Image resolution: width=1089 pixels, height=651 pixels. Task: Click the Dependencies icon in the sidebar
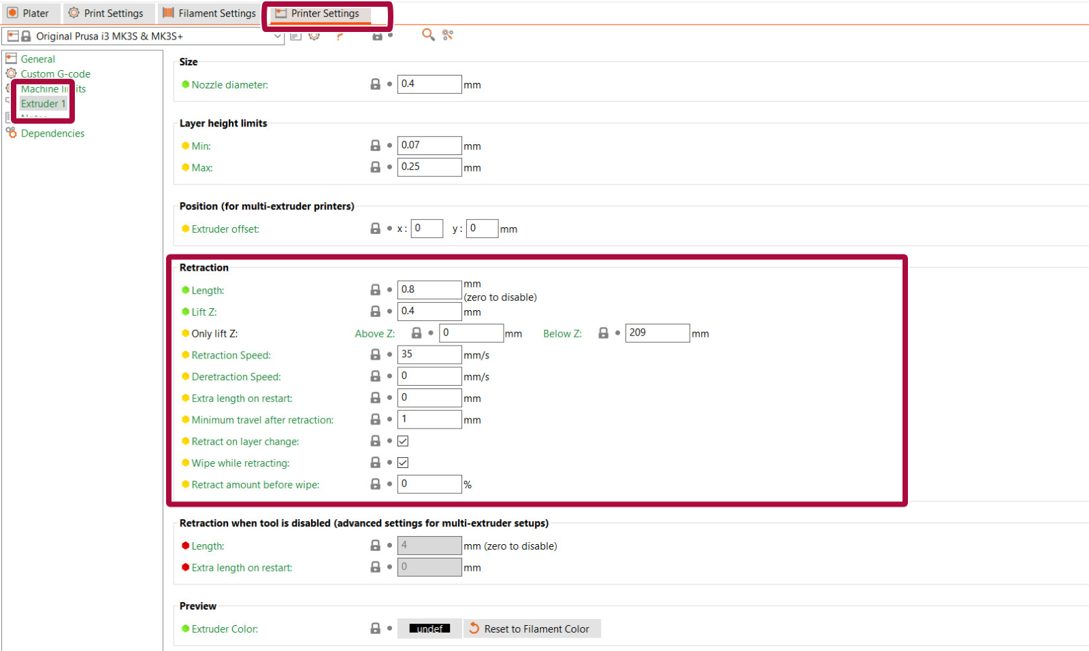(x=12, y=133)
